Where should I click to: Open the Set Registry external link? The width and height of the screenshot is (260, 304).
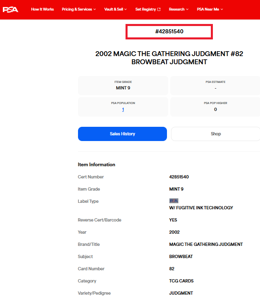pos(148,9)
